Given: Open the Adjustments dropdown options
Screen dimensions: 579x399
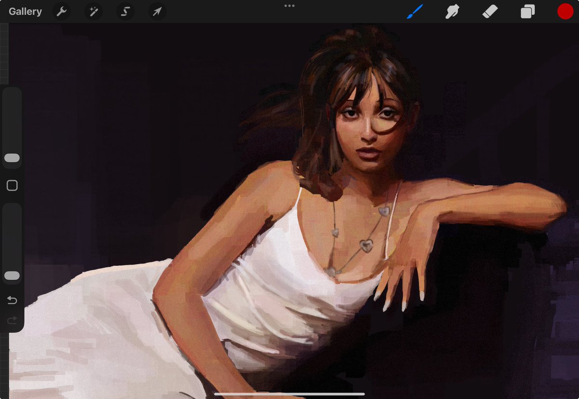Looking at the screenshot, I should (93, 11).
